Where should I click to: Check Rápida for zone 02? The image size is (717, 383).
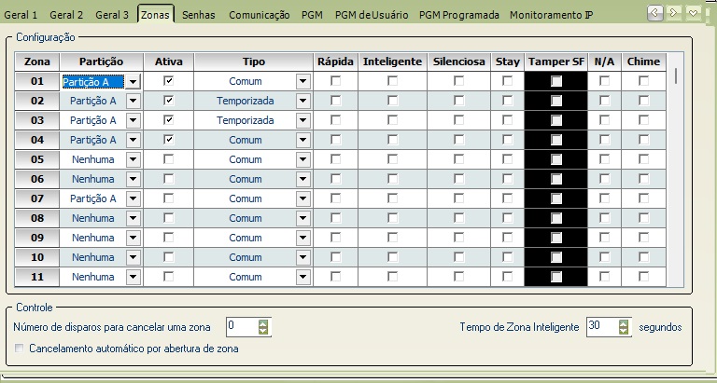click(336, 101)
